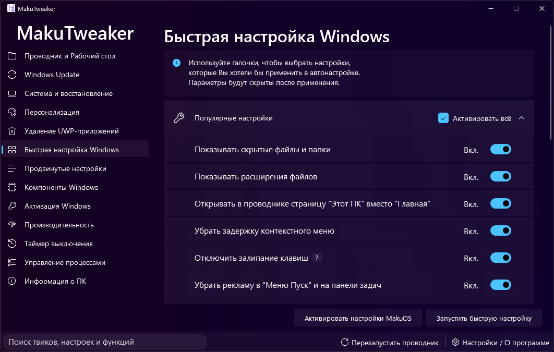Click the folder icon beside Проводник и Рабочий стол

click(x=12, y=56)
